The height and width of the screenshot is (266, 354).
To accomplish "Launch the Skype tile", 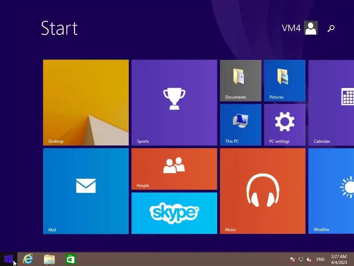I will pyautogui.click(x=174, y=213).
